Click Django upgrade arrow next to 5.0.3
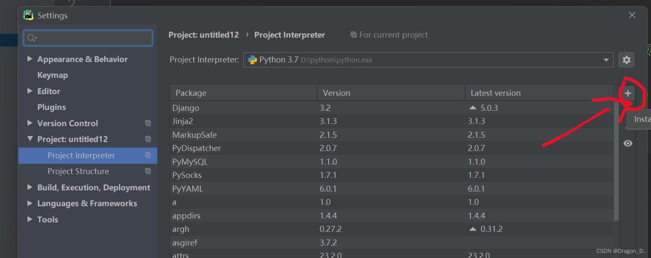Image resolution: width=651 pixels, height=258 pixels. point(473,108)
